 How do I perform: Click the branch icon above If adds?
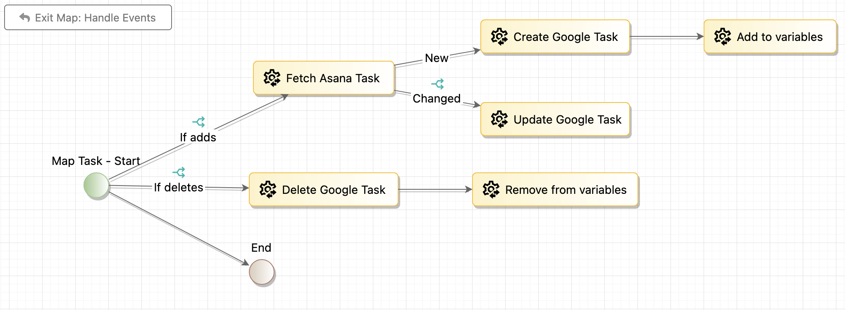(x=199, y=122)
